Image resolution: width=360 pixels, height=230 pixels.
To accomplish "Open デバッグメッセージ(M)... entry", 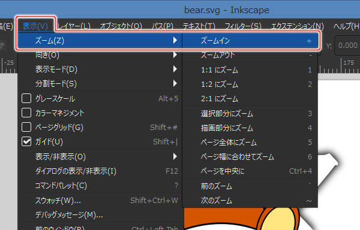I will (x=100, y=215).
